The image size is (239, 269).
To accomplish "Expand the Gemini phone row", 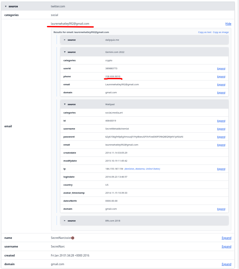I will (221, 77).
